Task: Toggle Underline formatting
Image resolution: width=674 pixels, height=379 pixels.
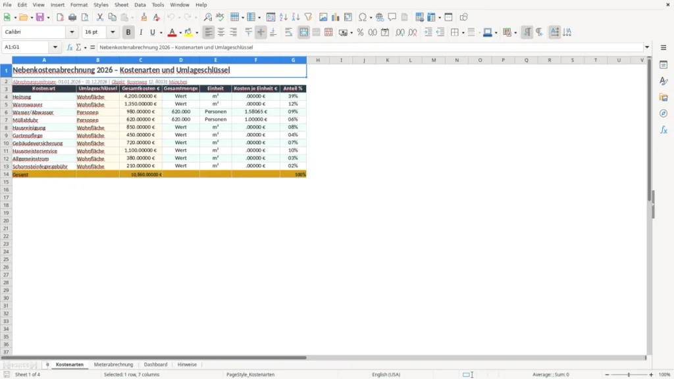Action: tap(152, 32)
